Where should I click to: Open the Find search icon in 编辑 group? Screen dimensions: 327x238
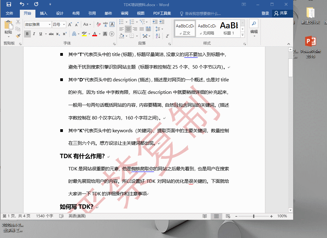point(253,23)
